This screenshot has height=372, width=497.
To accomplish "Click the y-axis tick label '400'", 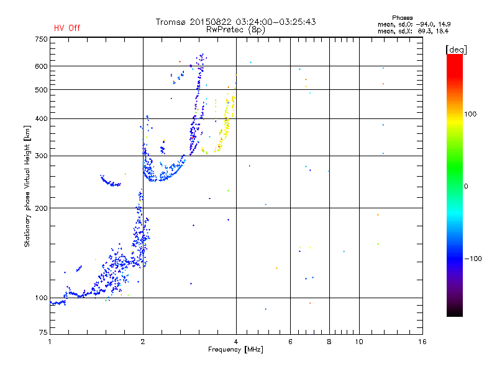I will pyautogui.click(x=41, y=119).
